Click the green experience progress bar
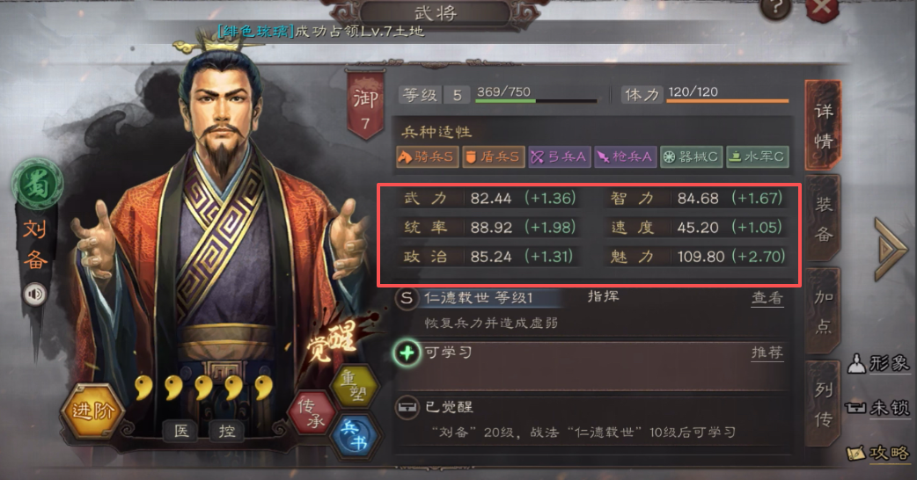917x480 pixels. pyautogui.click(x=536, y=101)
